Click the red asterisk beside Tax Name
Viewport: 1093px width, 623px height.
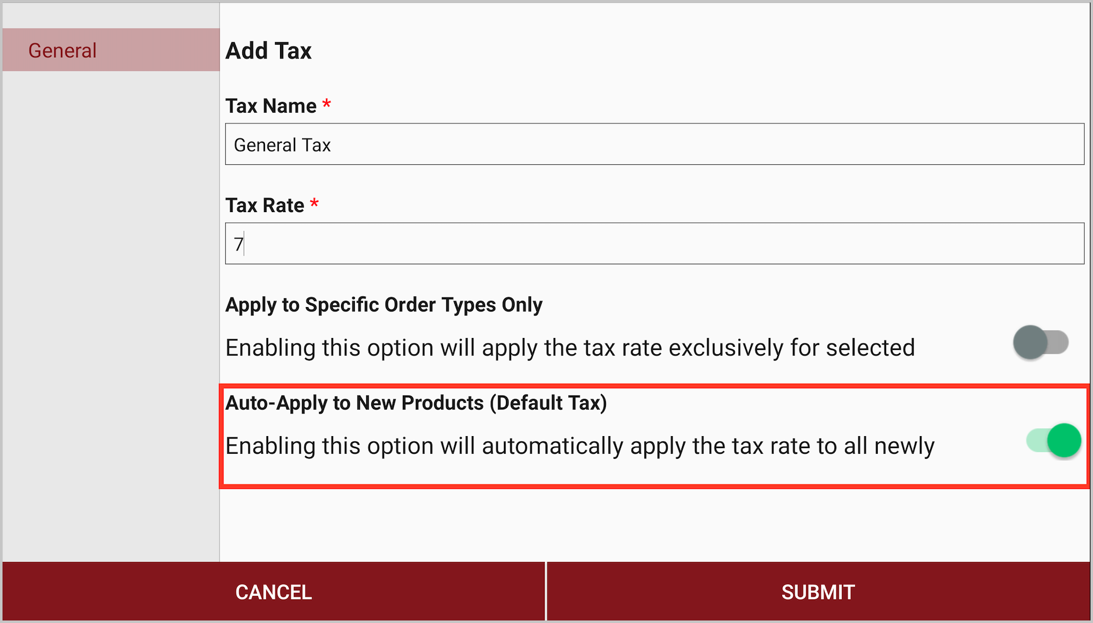327,104
